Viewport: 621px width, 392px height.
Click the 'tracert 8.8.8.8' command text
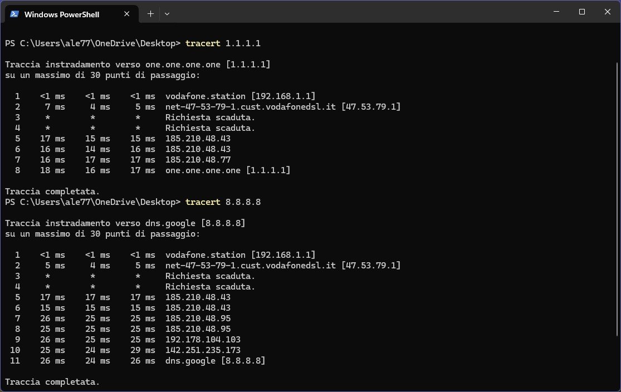point(223,202)
